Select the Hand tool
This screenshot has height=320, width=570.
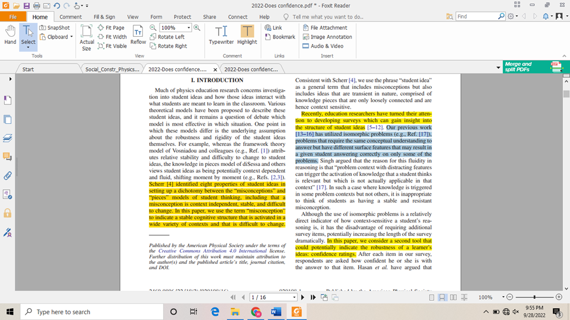click(10, 35)
